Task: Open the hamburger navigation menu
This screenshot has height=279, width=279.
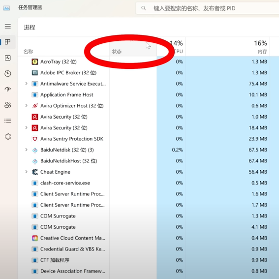Action: click(8, 27)
